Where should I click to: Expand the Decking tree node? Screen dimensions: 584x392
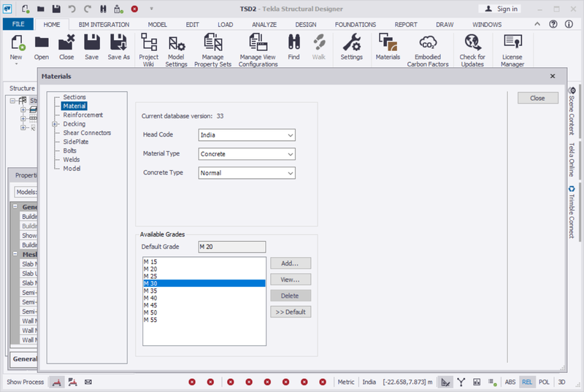[55, 124]
